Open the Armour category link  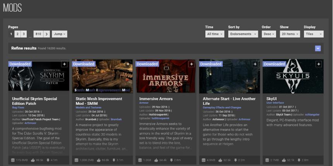[144, 103]
